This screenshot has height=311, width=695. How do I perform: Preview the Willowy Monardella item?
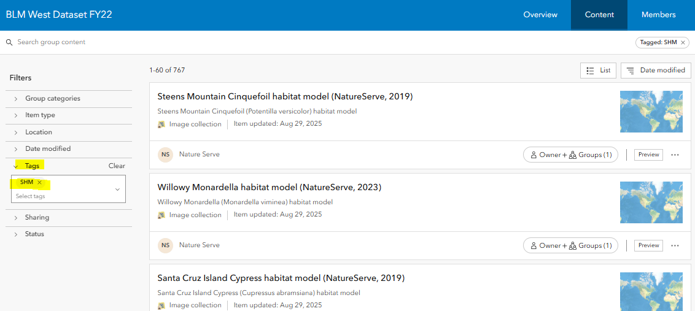coord(648,245)
